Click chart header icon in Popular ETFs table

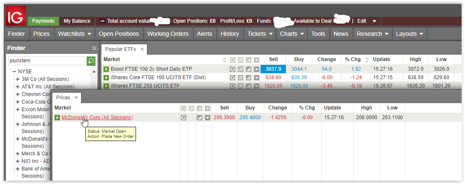(x=248, y=60)
